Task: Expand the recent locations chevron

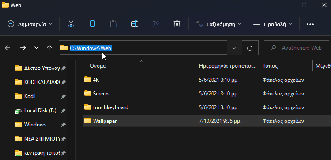Action: (x=36, y=48)
